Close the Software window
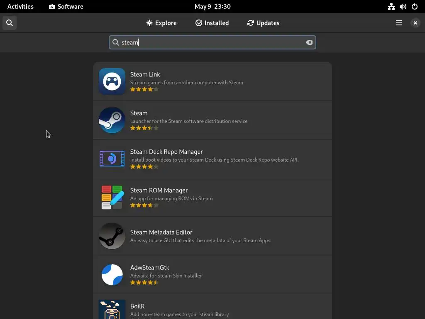 415,23
